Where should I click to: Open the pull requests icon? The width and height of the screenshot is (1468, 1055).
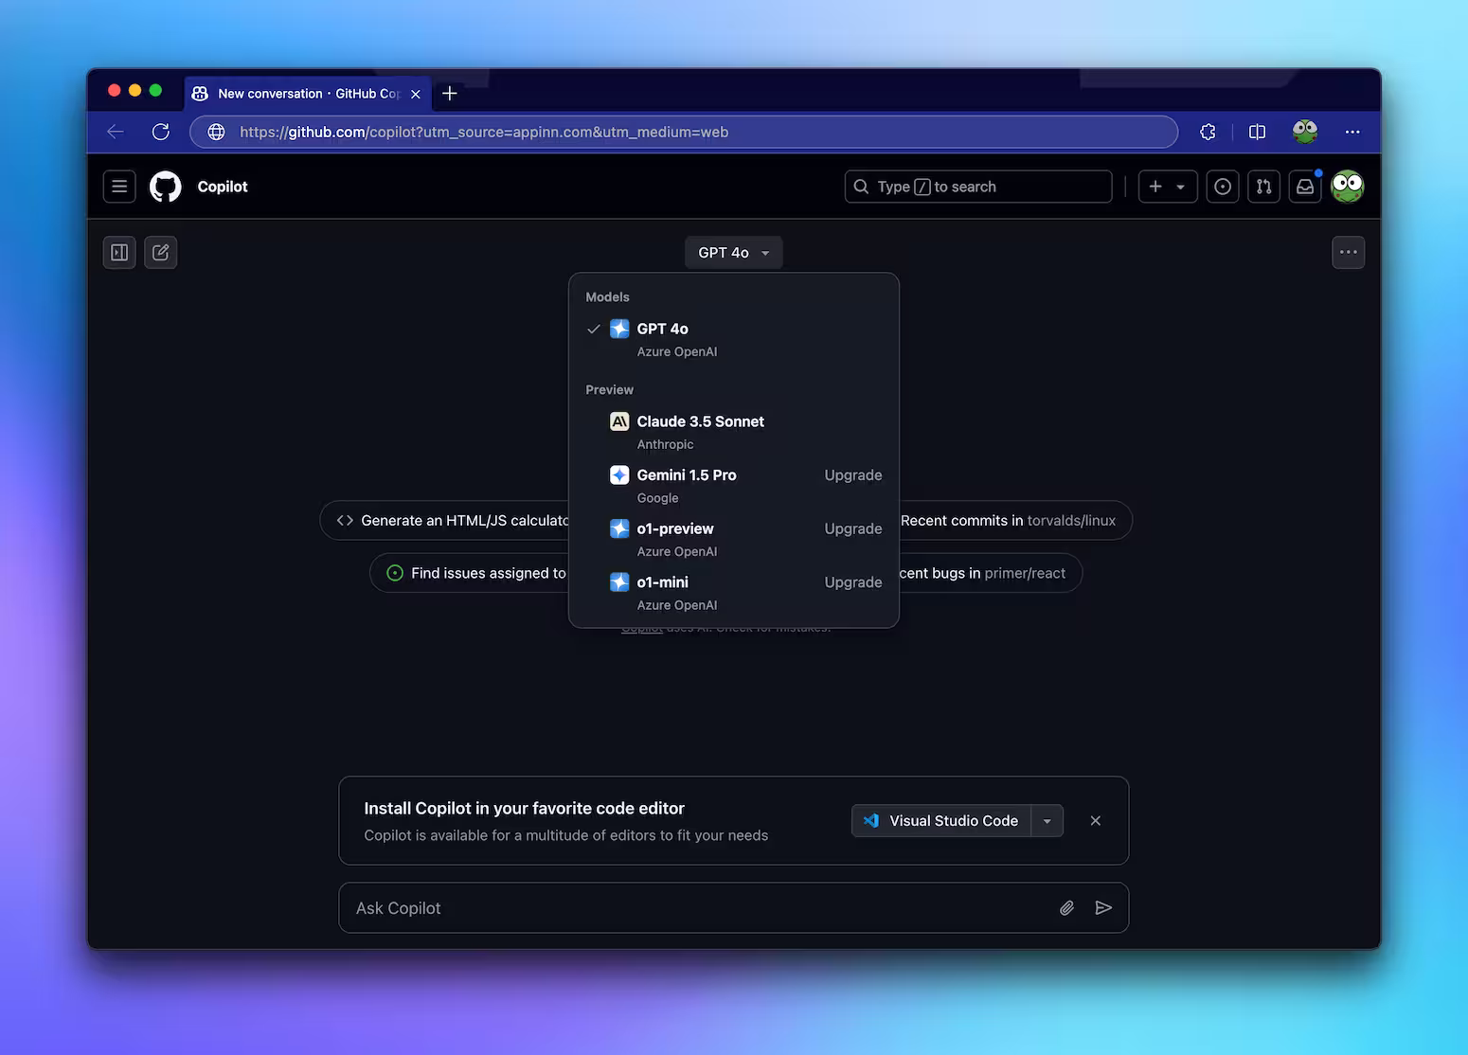[x=1263, y=187]
